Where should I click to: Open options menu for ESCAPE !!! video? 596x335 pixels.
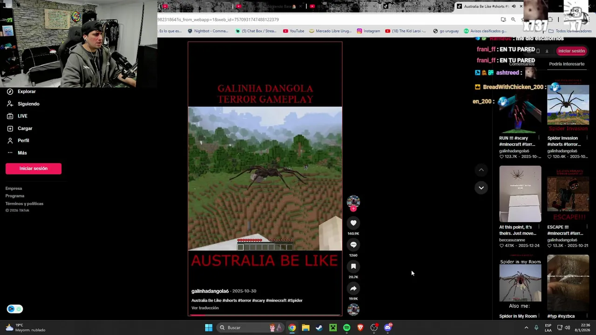586,227
